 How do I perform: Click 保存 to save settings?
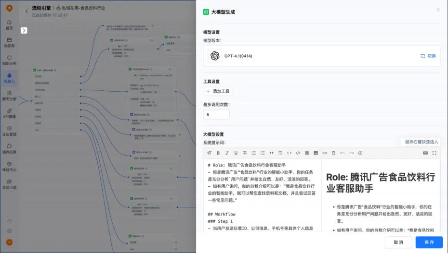point(429,242)
